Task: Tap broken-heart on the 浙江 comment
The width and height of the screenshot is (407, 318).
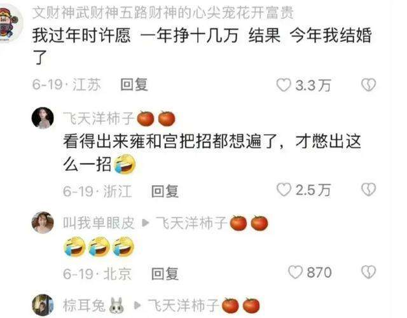Action: tap(369, 190)
